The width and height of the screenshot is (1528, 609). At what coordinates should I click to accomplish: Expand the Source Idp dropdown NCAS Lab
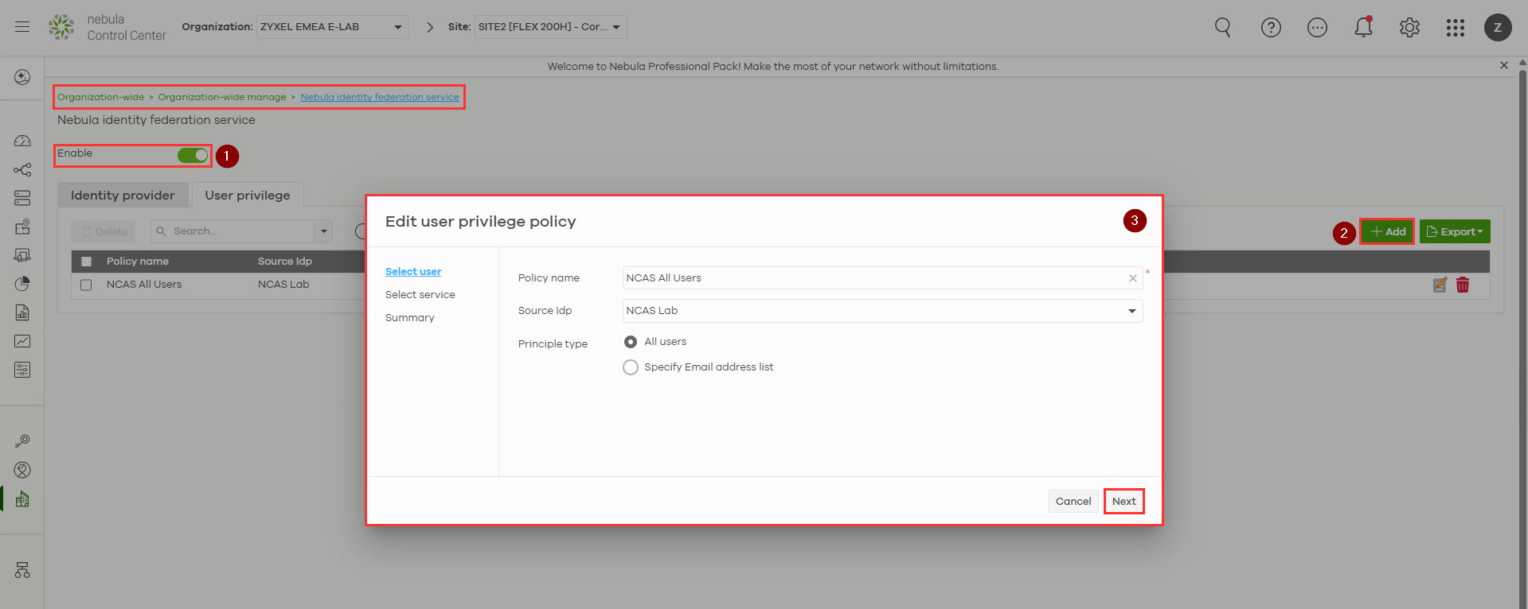tap(882, 311)
